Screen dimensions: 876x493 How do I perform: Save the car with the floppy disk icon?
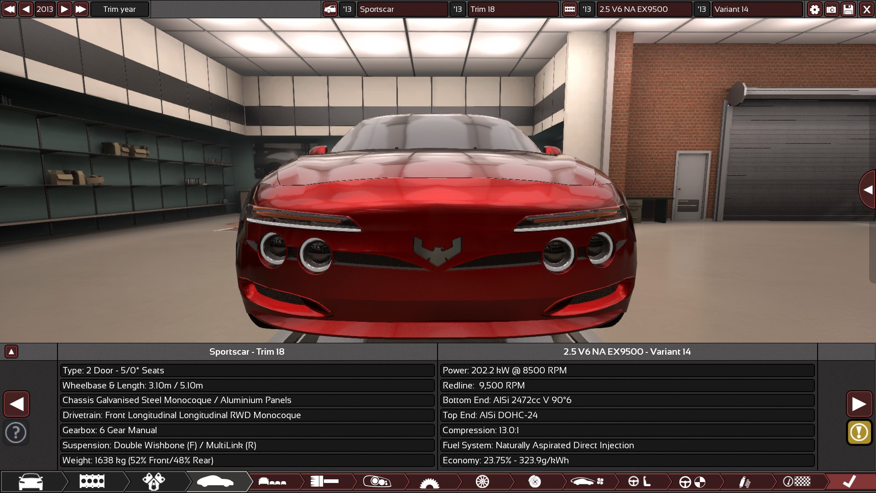point(848,9)
